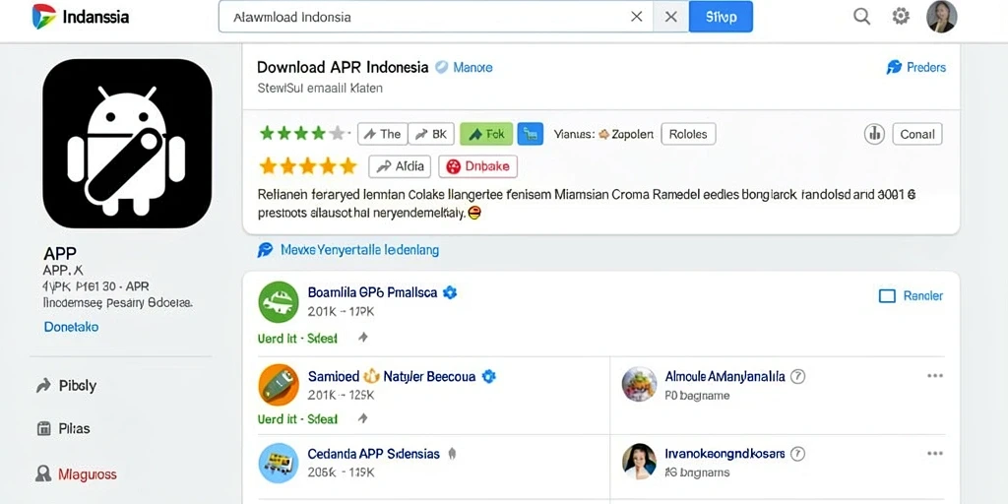Click the Aldia button

tap(400, 166)
